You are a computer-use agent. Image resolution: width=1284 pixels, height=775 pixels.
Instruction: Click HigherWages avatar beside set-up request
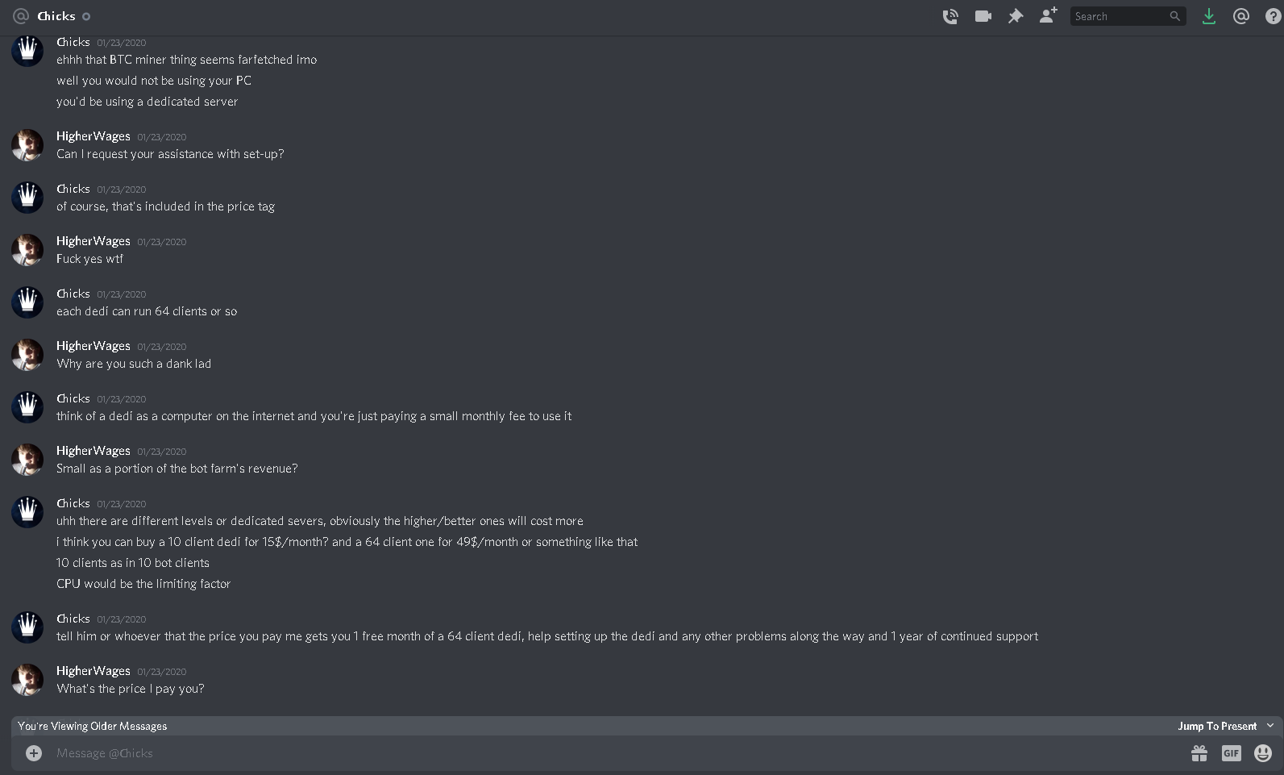point(27,145)
